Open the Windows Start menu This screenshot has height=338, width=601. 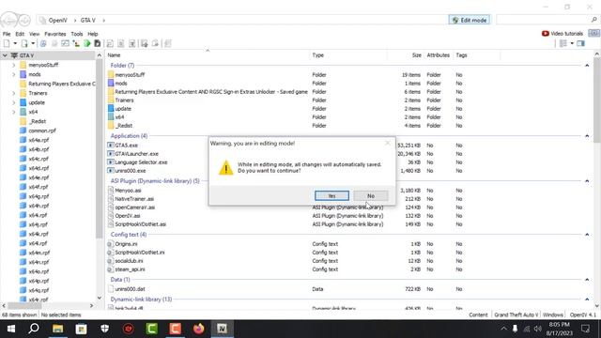coord(10,329)
